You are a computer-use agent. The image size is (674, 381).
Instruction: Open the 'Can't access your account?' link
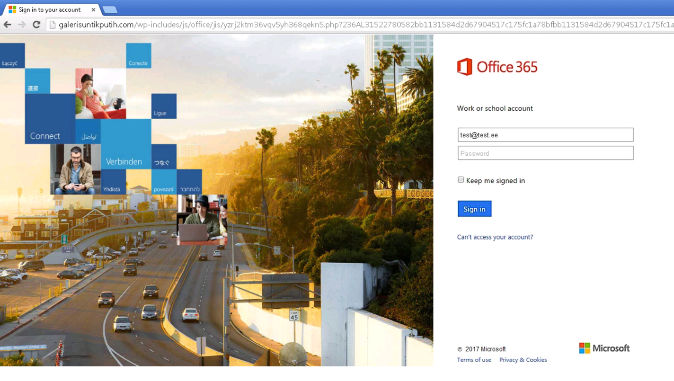[x=495, y=237]
